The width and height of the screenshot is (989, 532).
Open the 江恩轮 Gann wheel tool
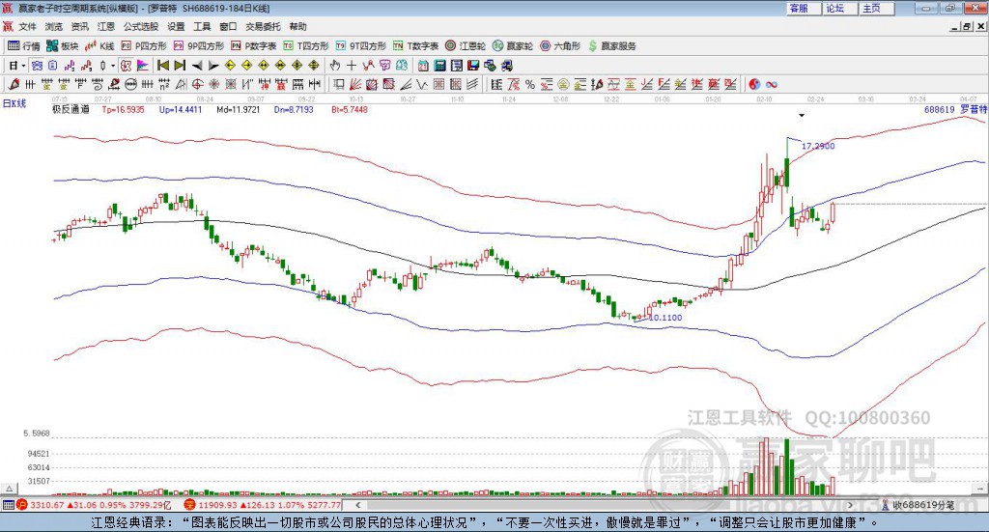pos(466,46)
